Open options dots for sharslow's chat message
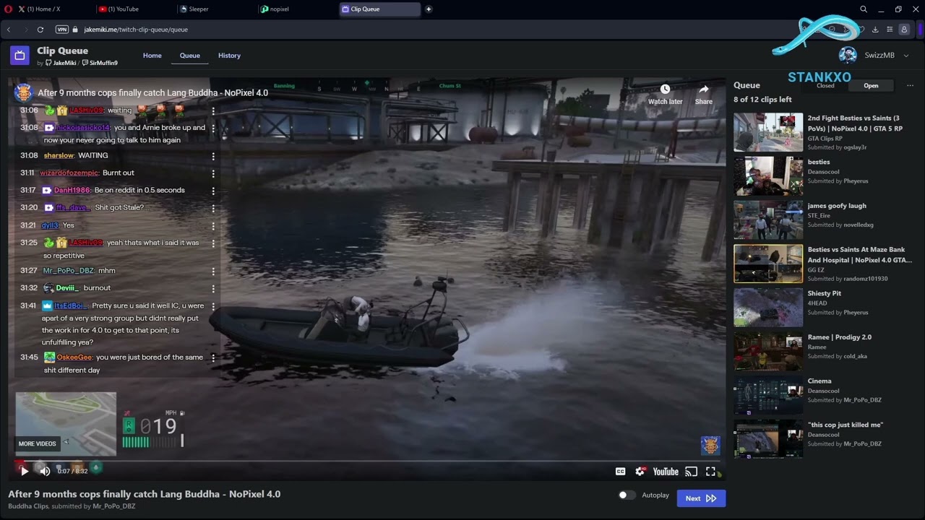 pyautogui.click(x=213, y=156)
